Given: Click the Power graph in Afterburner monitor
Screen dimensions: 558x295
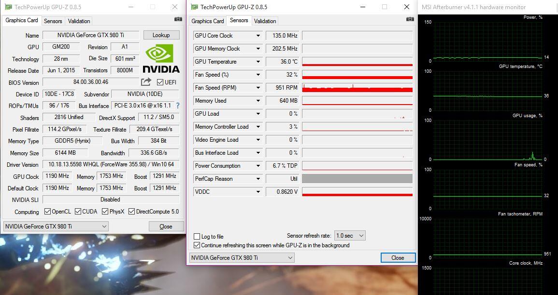Looking at the screenshot, I should click(x=487, y=41).
